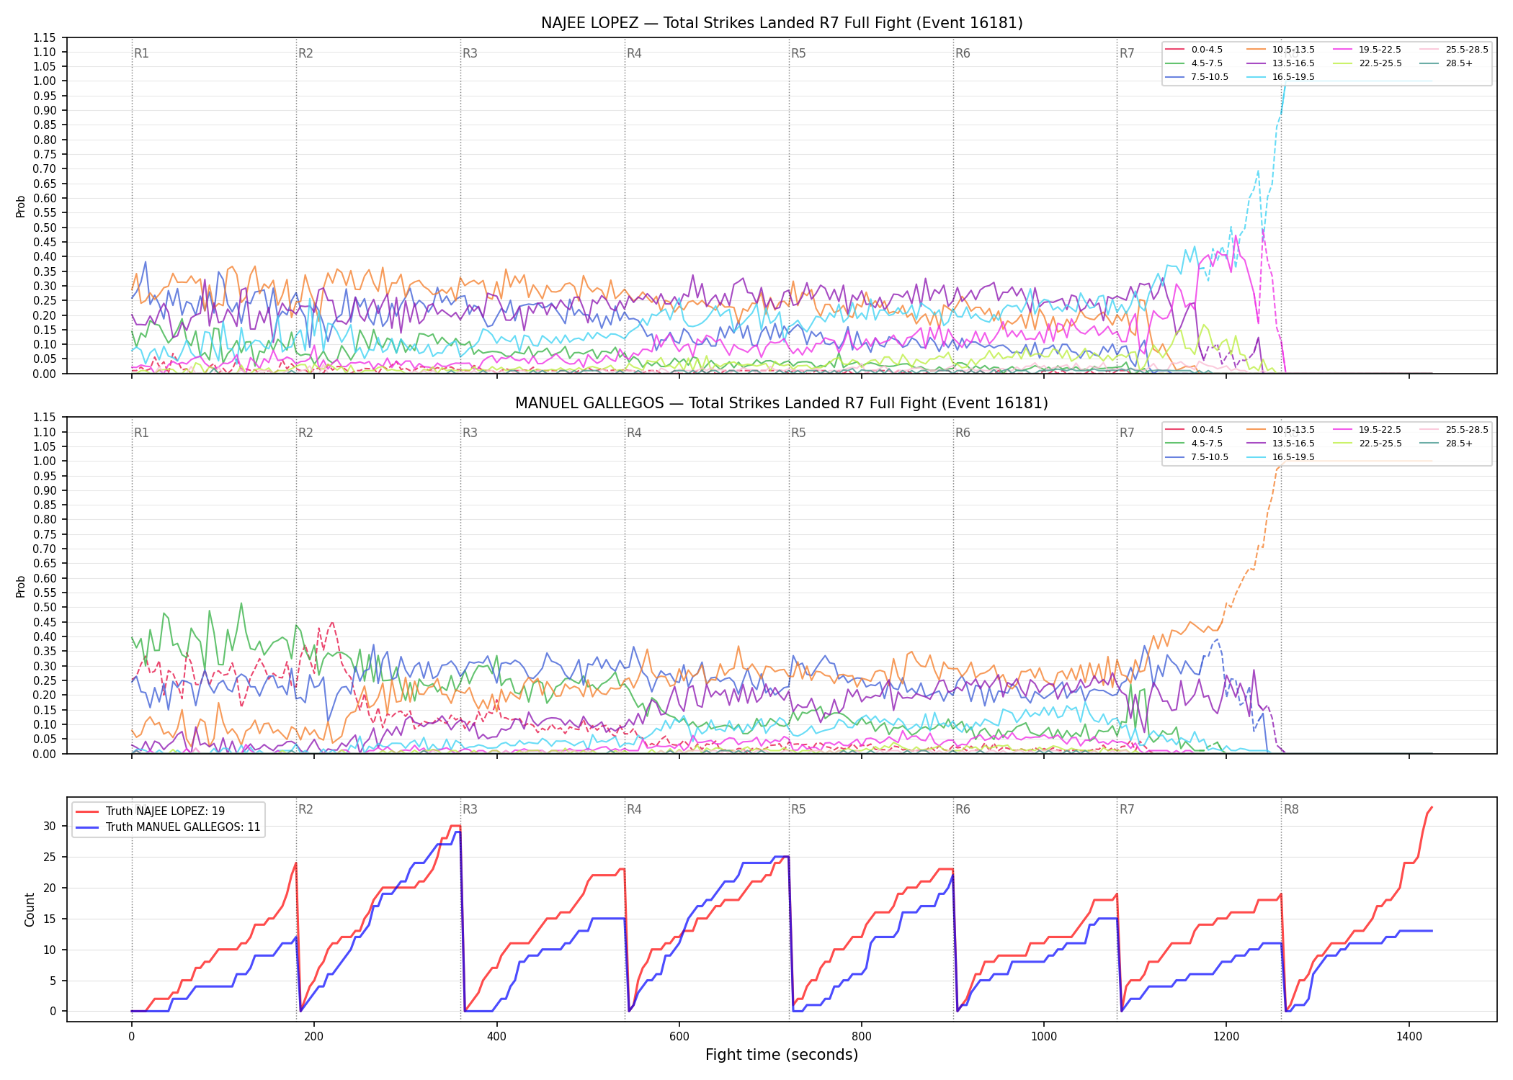Click R4 round marker in Lopez chart

[634, 53]
